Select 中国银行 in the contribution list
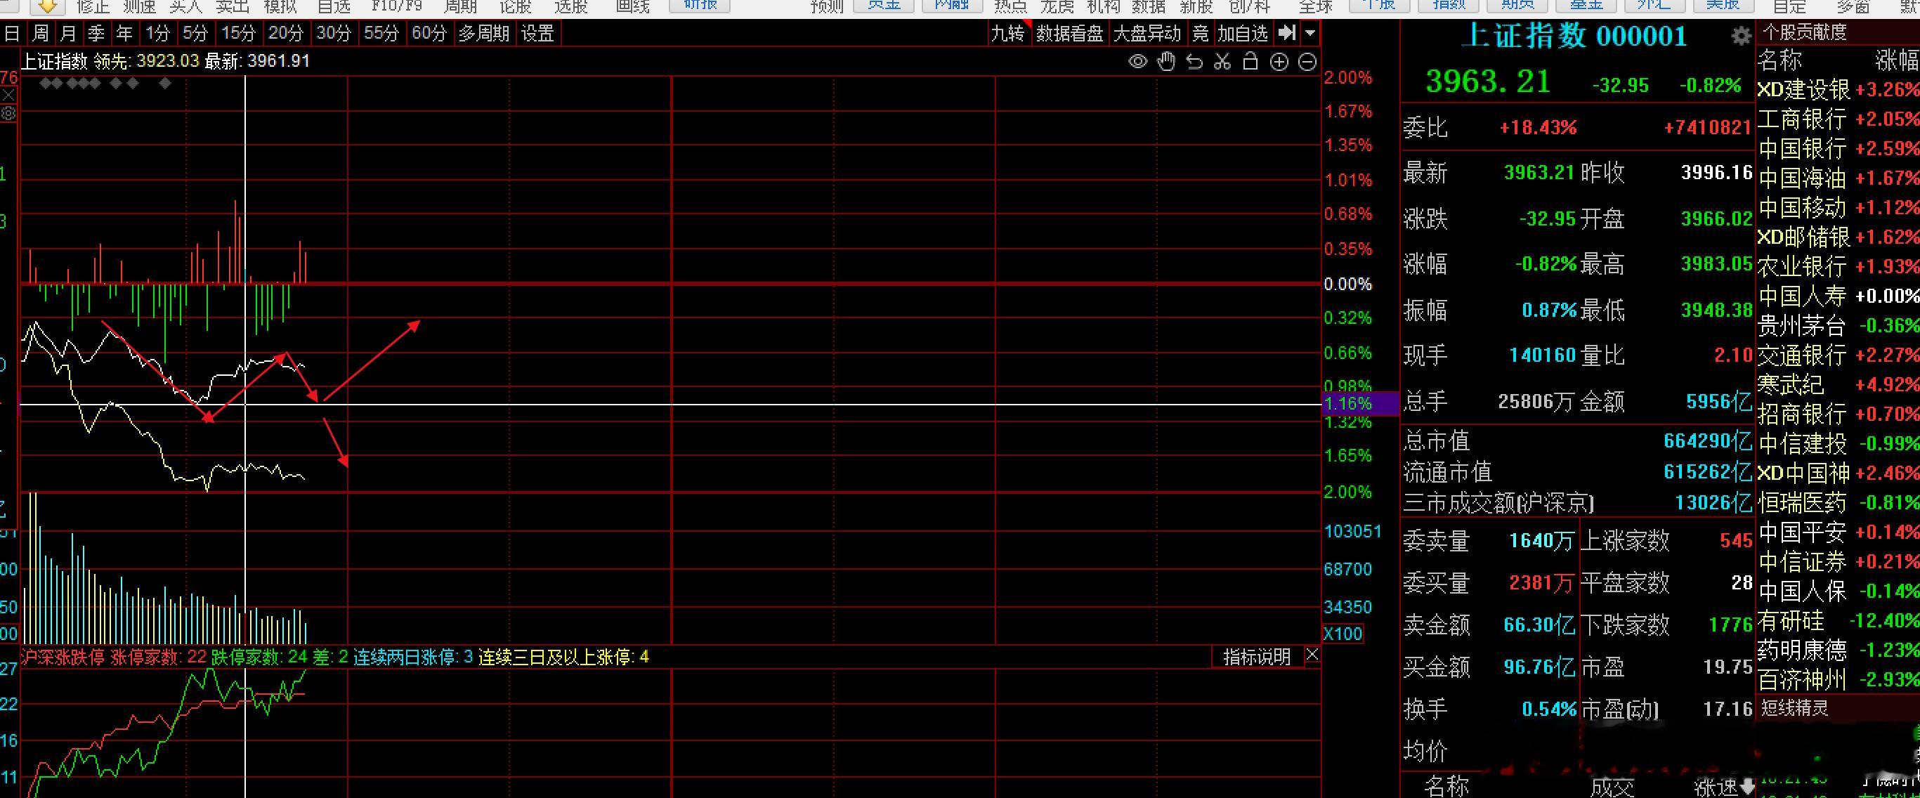Image resolution: width=1920 pixels, height=798 pixels. [1838, 148]
